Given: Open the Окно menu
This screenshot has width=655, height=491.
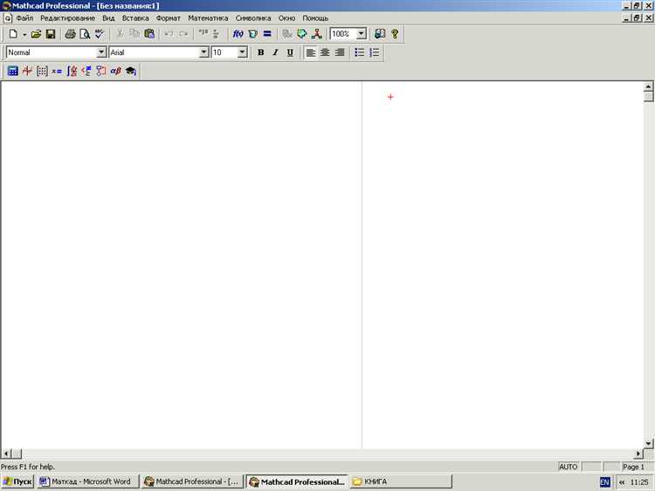Looking at the screenshot, I should (x=286, y=18).
